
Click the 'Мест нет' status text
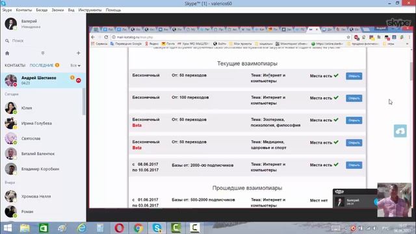coord(318,201)
